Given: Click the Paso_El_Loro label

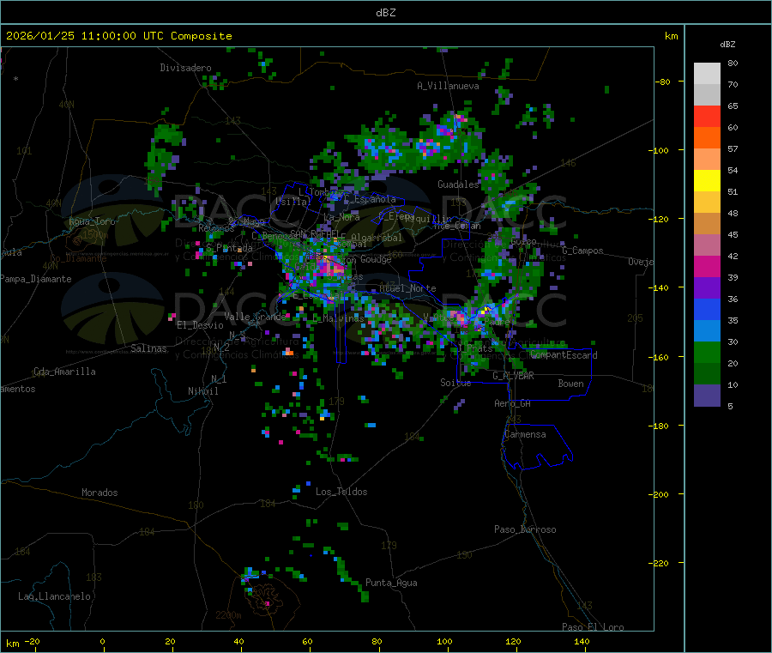Looking at the screenshot, I should click(x=594, y=627).
